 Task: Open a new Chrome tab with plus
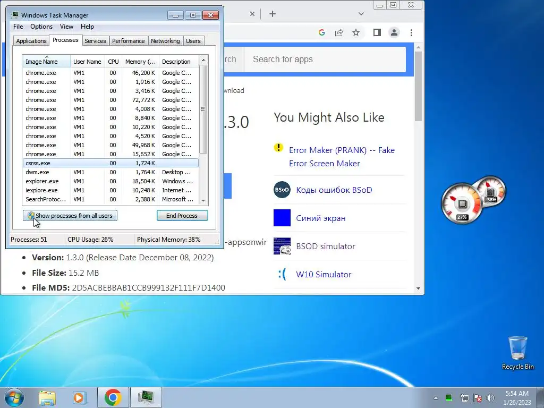tap(273, 14)
